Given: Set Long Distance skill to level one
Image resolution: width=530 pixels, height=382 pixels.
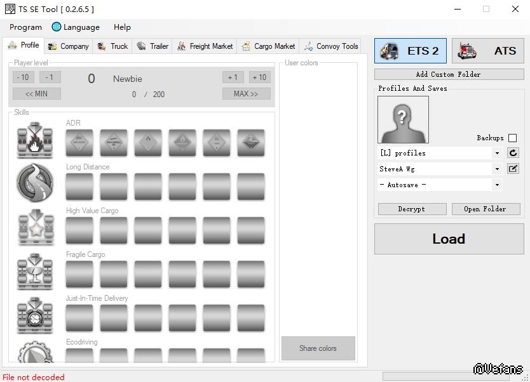Looking at the screenshot, I should coord(79,187).
